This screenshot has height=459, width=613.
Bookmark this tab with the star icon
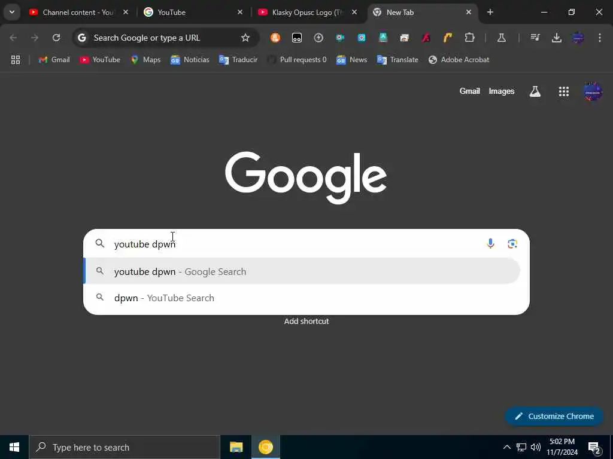pos(245,38)
